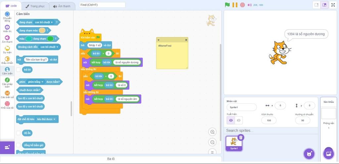Click the Hướng di chuyển direction field

pyautogui.click(x=303, y=120)
